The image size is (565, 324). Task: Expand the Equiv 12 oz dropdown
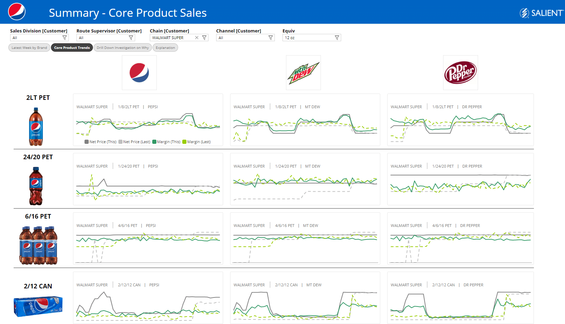click(337, 38)
